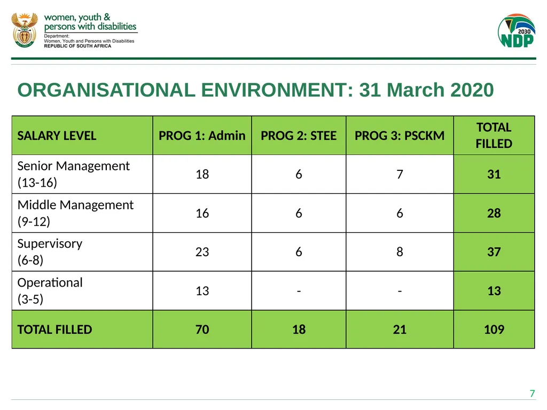
Task: Click Supervisory's Prog 3 value 8
Action: coord(400,252)
